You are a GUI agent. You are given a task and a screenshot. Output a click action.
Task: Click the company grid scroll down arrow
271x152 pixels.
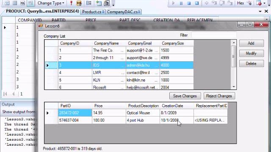point(234,87)
